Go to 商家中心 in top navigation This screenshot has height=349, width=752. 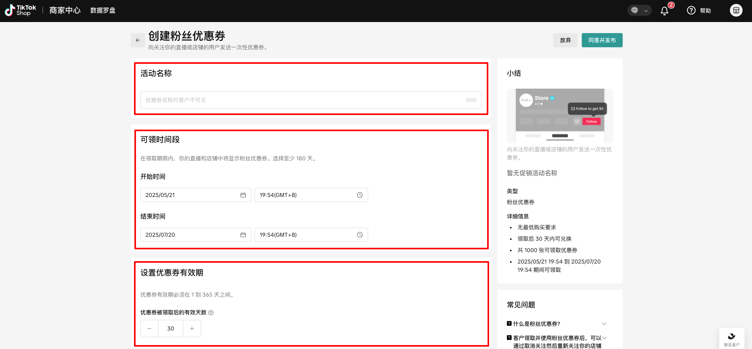pyautogui.click(x=65, y=11)
